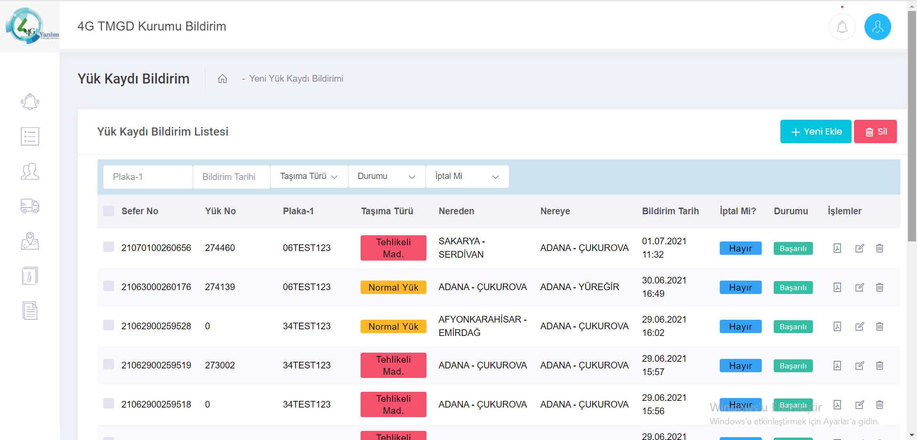Open the sidebar truck icon

(x=30, y=206)
